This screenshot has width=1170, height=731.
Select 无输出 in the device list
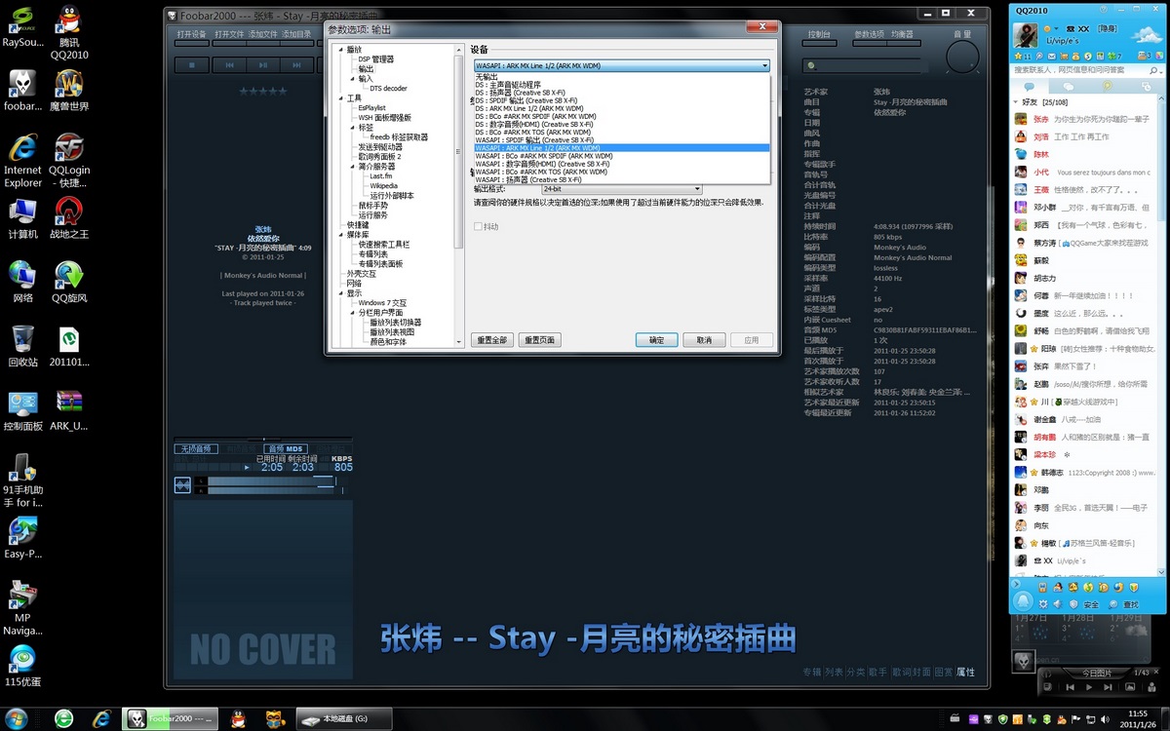(622, 77)
